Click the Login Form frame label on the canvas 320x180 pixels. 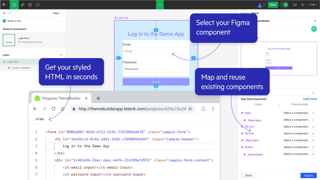(122, 18)
